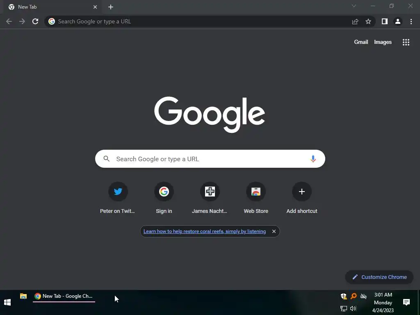Open the side panel icon
Viewport: 420px width, 315px height.
385,21
